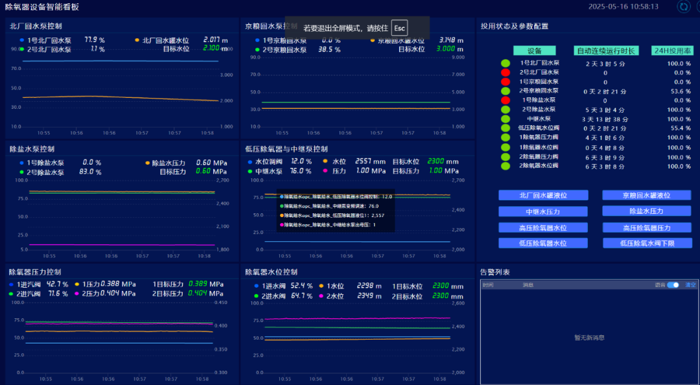Click the Esc key hint in the fullscreen notice

[399, 28]
